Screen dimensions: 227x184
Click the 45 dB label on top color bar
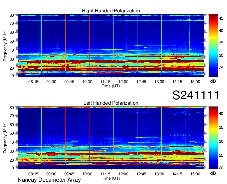[x=221, y=18]
